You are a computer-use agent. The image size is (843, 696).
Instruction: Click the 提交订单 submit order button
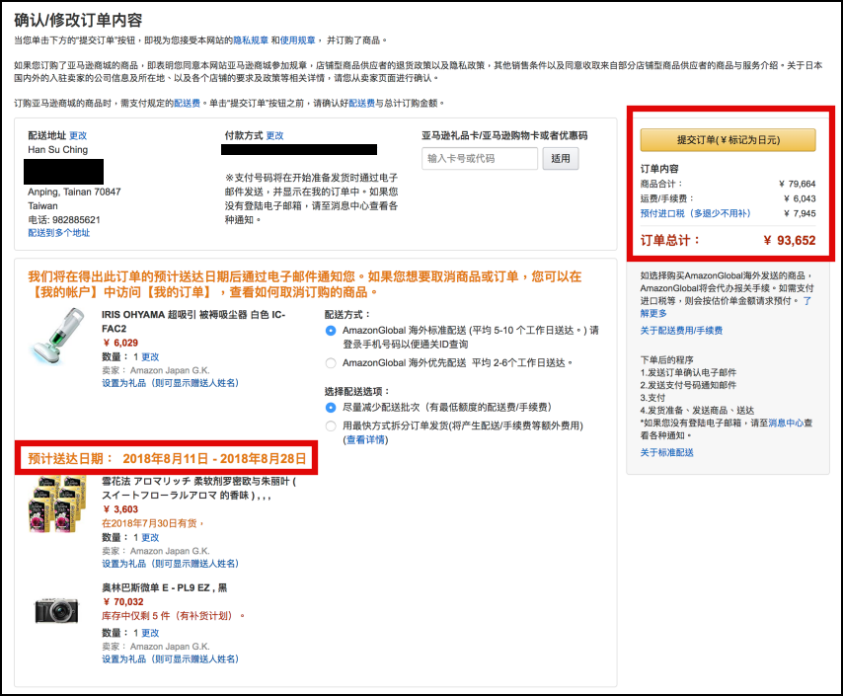pyautogui.click(x=728, y=140)
